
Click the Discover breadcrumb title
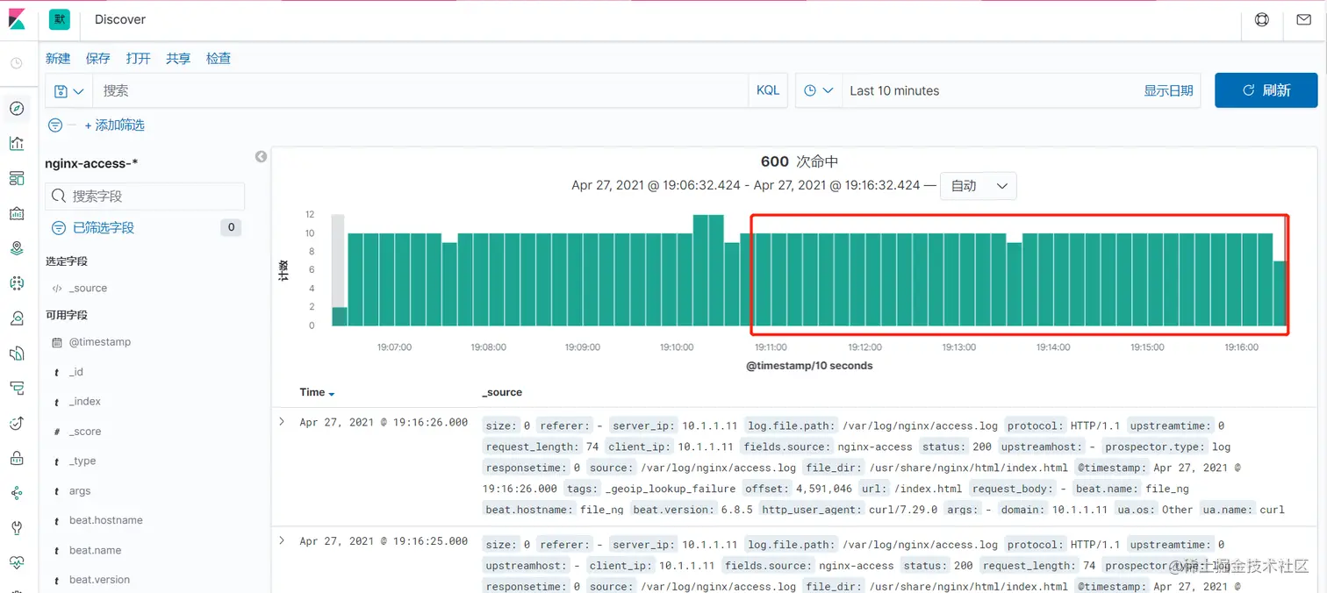(120, 19)
